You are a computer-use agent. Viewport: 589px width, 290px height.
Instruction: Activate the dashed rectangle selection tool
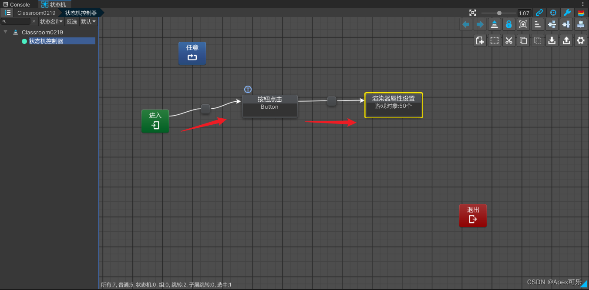[494, 41]
